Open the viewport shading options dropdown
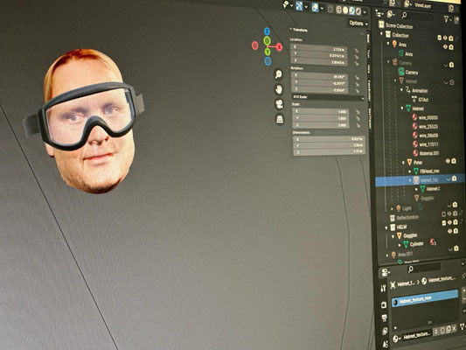Image resolution: width=466 pixels, height=350 pixels. pyautogui.click(x=365, y=12)
